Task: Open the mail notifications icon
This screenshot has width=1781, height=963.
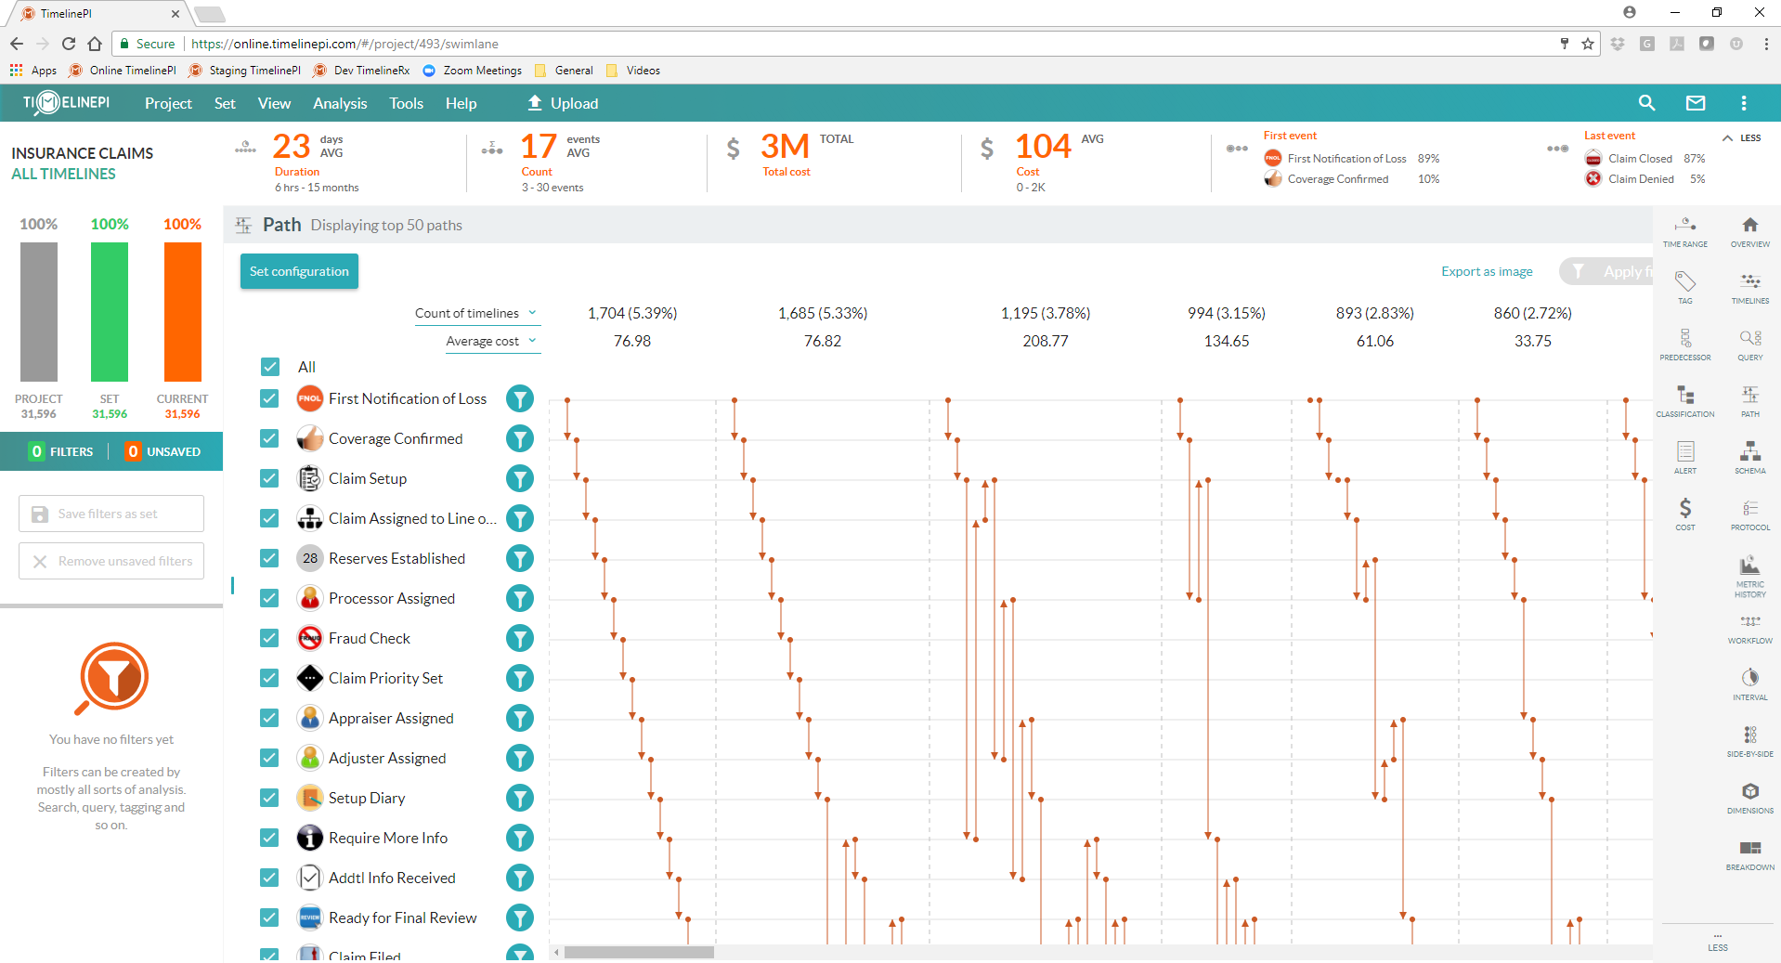Action: [x=1695, y=103]
